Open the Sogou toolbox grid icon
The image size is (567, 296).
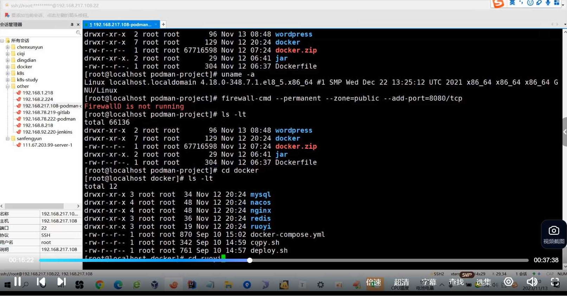(x=556, y=3)
